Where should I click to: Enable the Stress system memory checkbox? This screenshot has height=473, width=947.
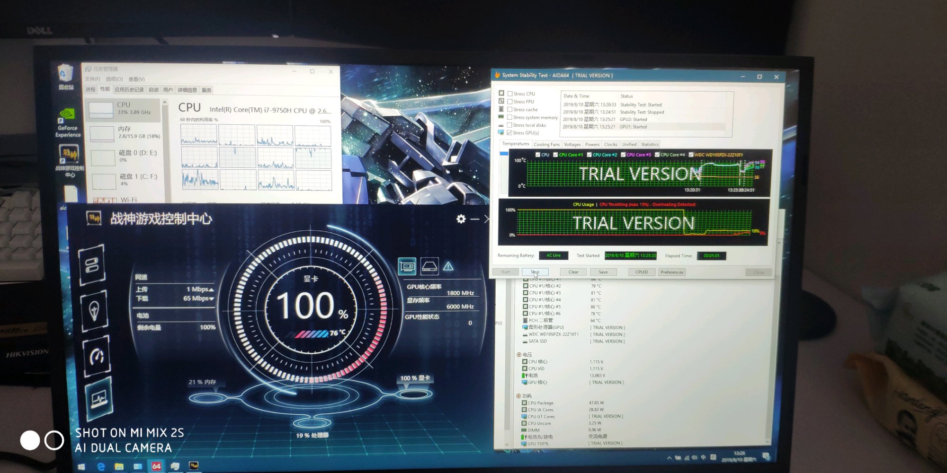pyautogui.click(x=509, y=117)
